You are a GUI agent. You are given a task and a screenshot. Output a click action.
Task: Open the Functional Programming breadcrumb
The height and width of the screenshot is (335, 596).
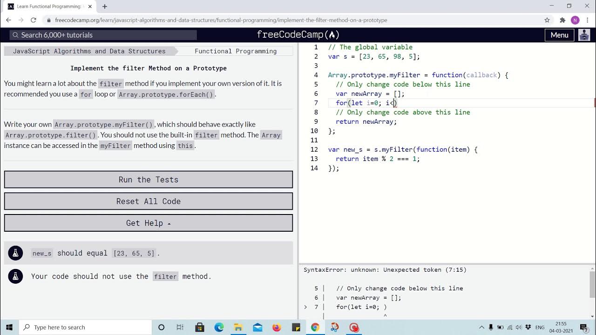[x=236, y=51]
